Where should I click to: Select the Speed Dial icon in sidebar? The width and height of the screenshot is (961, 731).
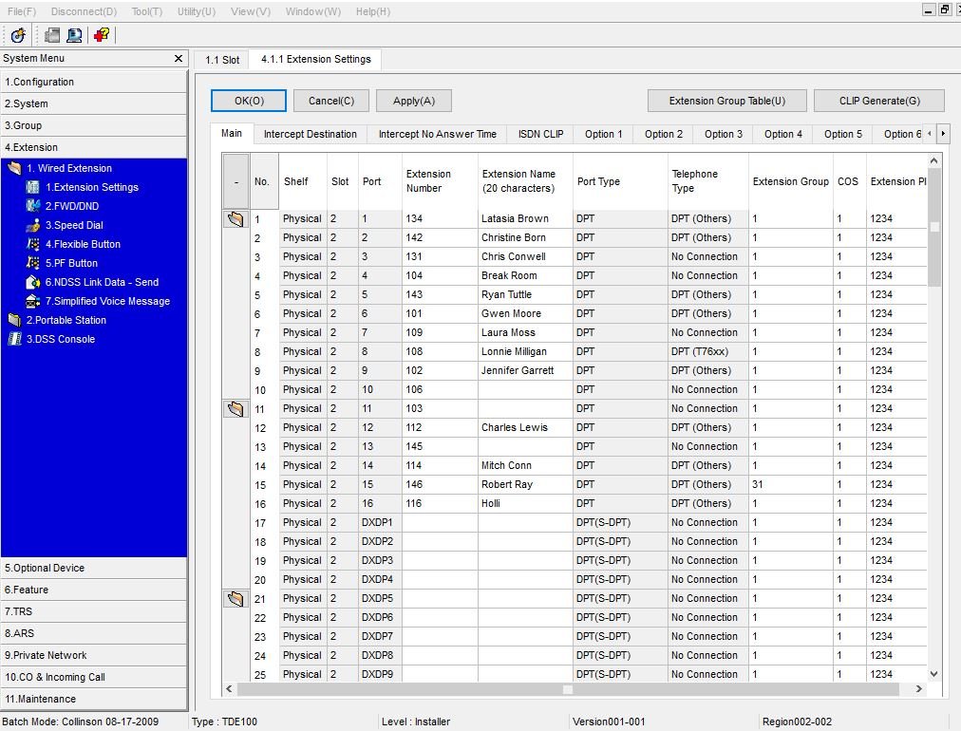[x=33, y=225]
